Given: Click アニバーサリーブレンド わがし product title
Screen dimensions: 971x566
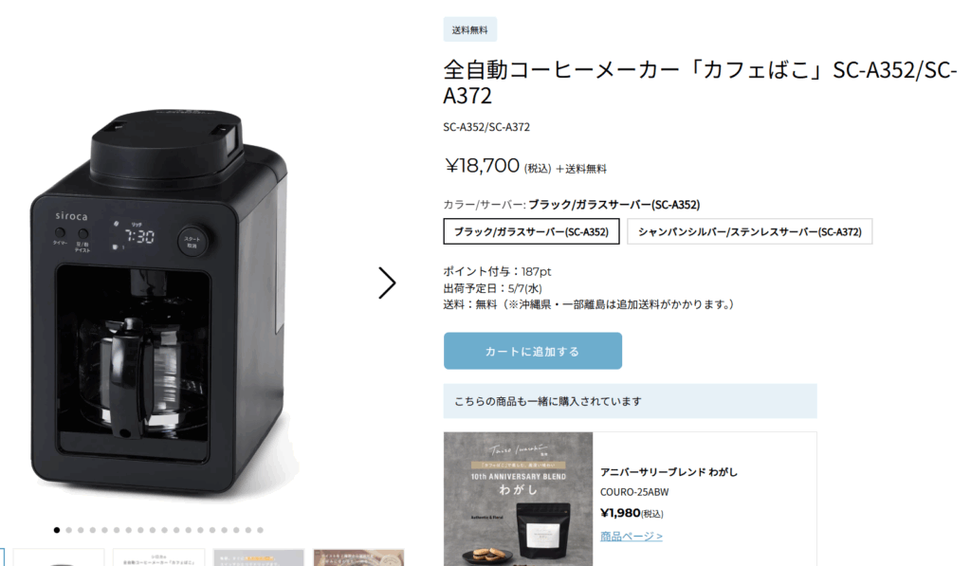Looking at the screenshot, I should 669,472.
